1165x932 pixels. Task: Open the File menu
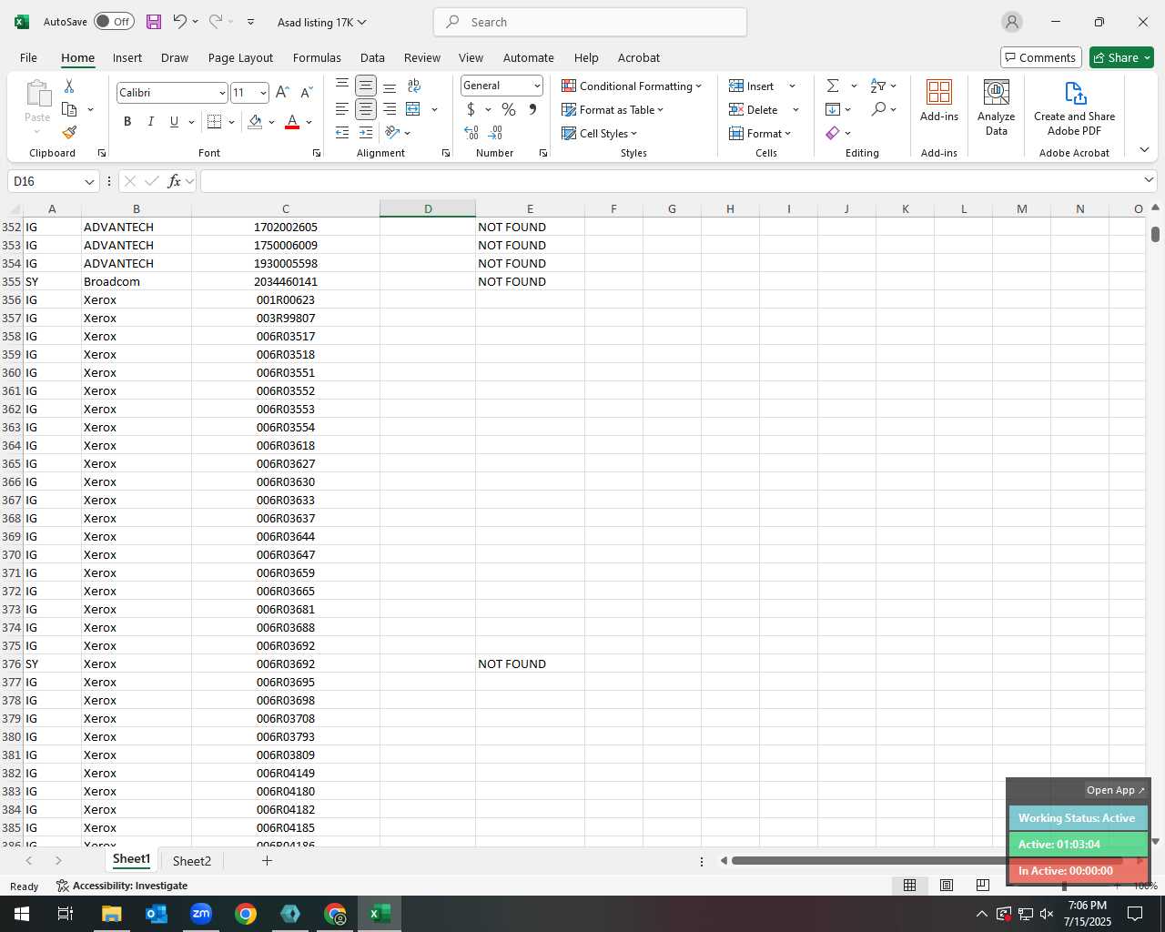tap(28, 57)
